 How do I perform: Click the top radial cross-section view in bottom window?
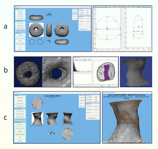tap(37, 104)
